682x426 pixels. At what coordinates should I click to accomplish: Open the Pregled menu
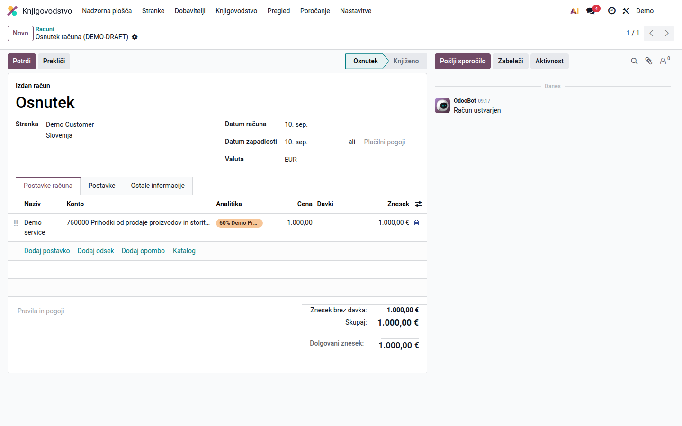coord(278,11)
